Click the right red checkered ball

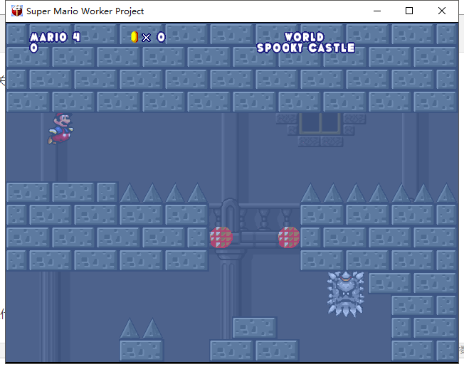tap(289, 237)
